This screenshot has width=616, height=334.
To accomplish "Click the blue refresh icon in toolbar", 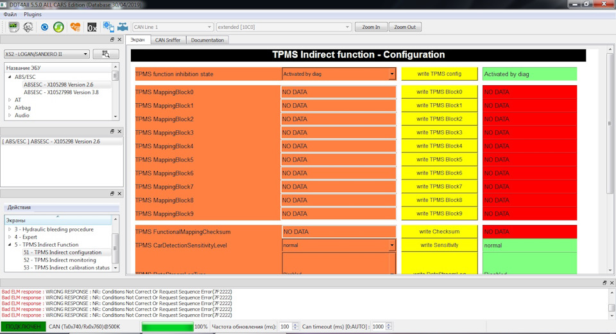I will [44, 27].
